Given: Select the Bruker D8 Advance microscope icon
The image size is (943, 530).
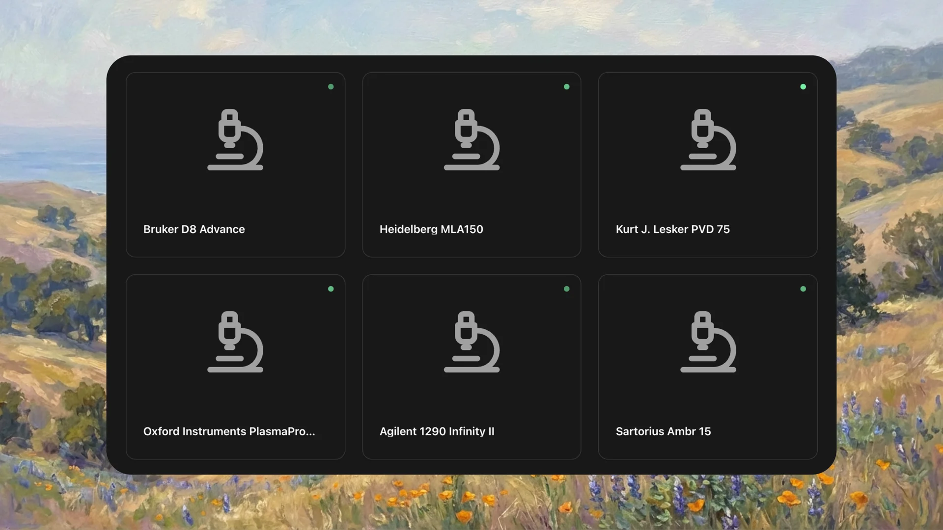Looking at the screenshot, I should (236, 141).
